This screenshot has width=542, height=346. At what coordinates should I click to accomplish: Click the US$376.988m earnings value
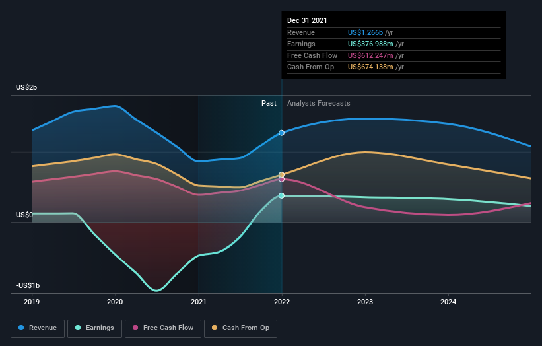pyautogui.click(x=370, y=44)
